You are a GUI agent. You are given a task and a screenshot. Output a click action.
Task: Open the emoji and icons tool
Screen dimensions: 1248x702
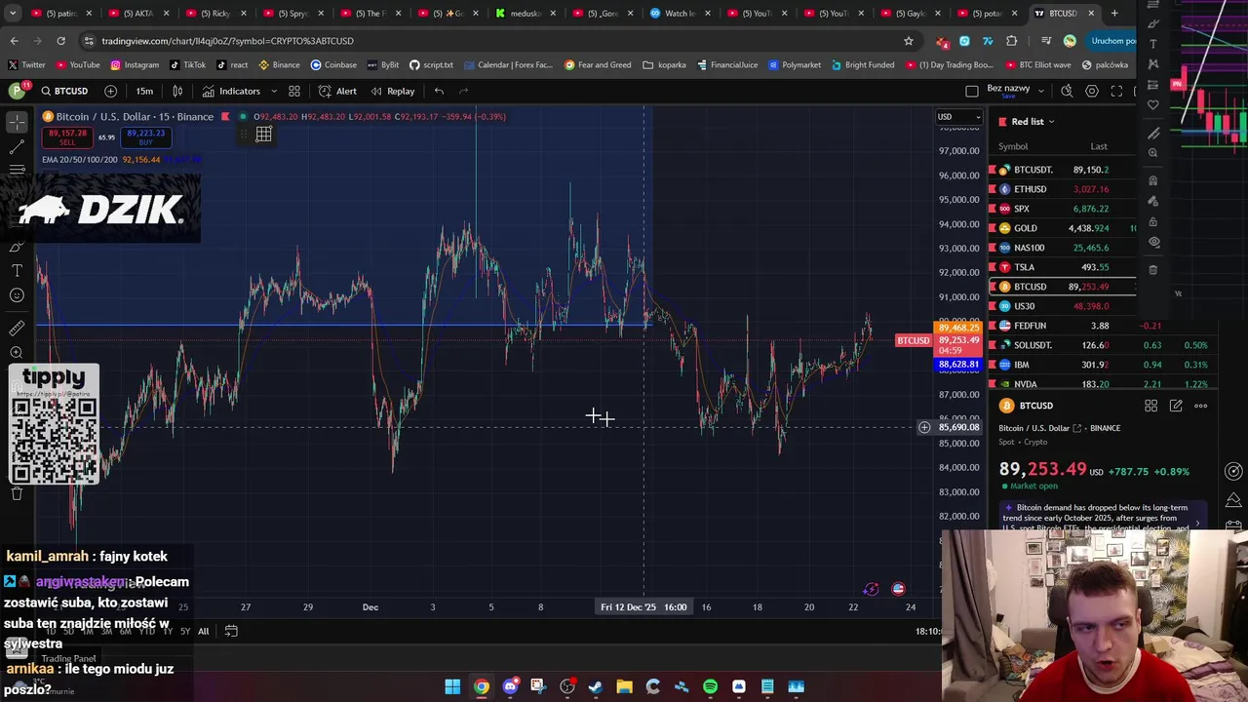tap(17, 295)
